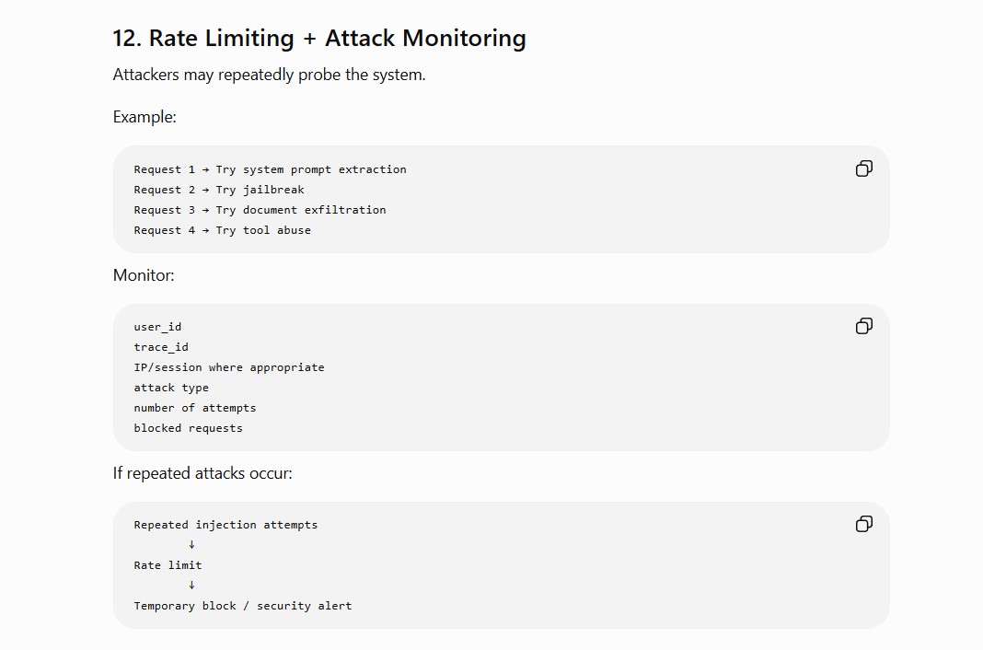The height and width of the screenshot is (650, 983).
Task: Click the 'Try document exfiltration' line
Action: (x=260, y=210)
